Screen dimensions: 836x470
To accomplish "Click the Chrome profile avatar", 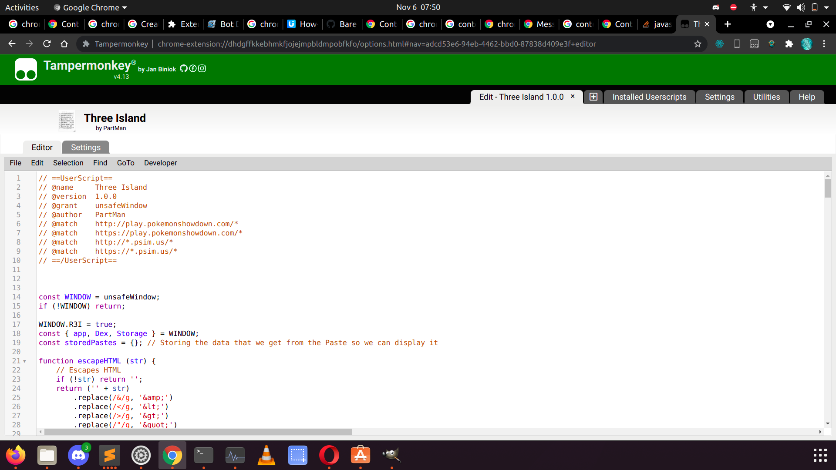I will click(807, 44).
